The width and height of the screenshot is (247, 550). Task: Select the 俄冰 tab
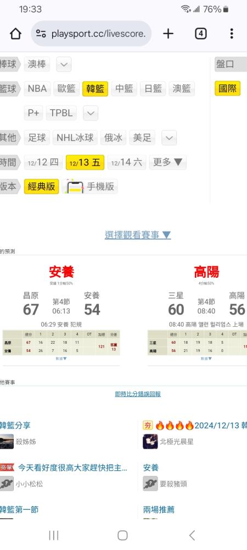(x=113, y=138)
